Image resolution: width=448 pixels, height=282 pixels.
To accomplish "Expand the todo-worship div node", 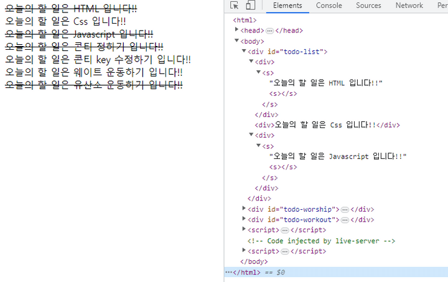I will 243,209.
